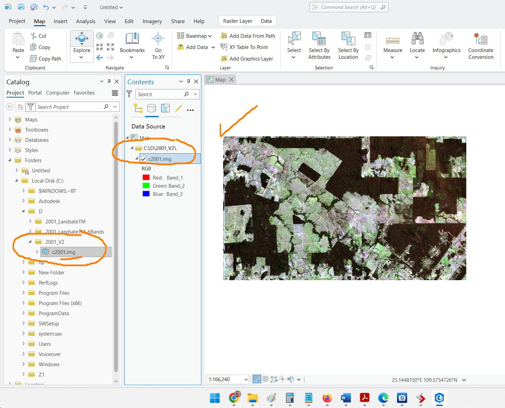
Task: Switch Contents to List By Drawing Order view
Action: 138,108
